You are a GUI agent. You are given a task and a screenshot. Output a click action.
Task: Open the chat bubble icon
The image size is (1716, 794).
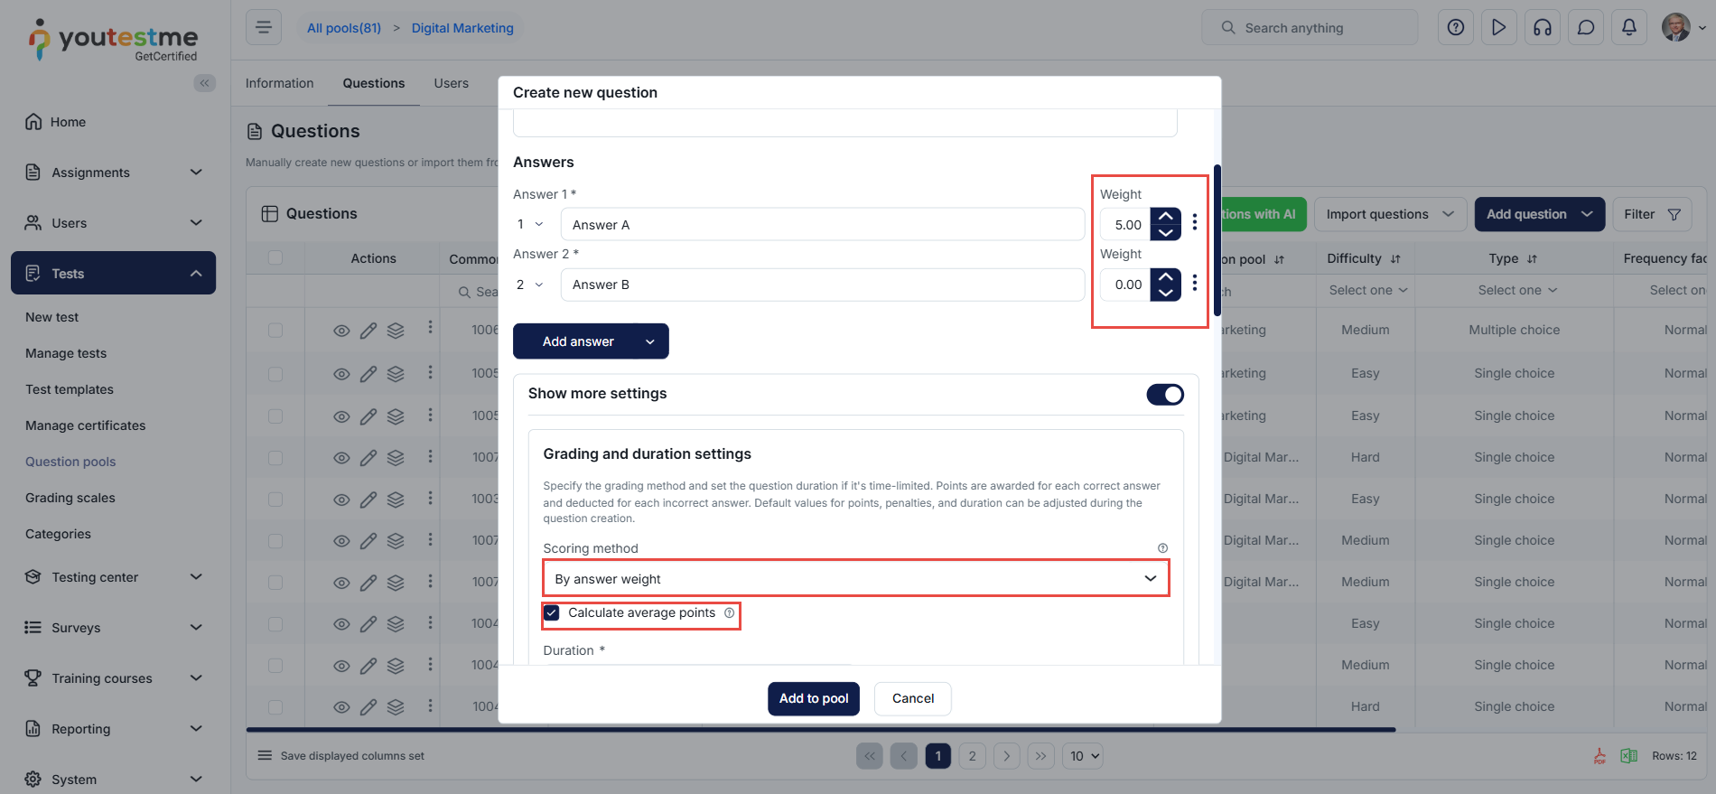click(x=1585, y=27)
